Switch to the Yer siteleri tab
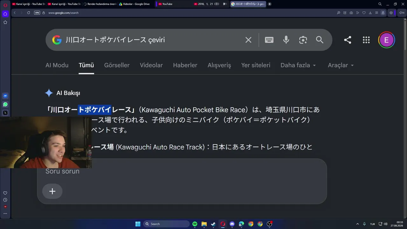This screenshot has height=229, width=407. click(256, 65)
